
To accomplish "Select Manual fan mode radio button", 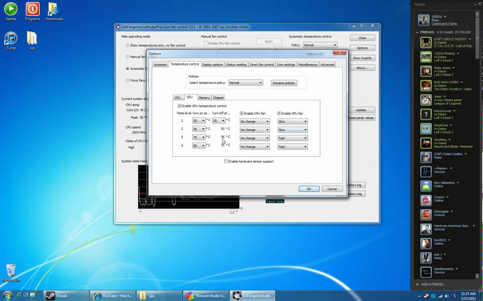I will (x=128, y=57).
